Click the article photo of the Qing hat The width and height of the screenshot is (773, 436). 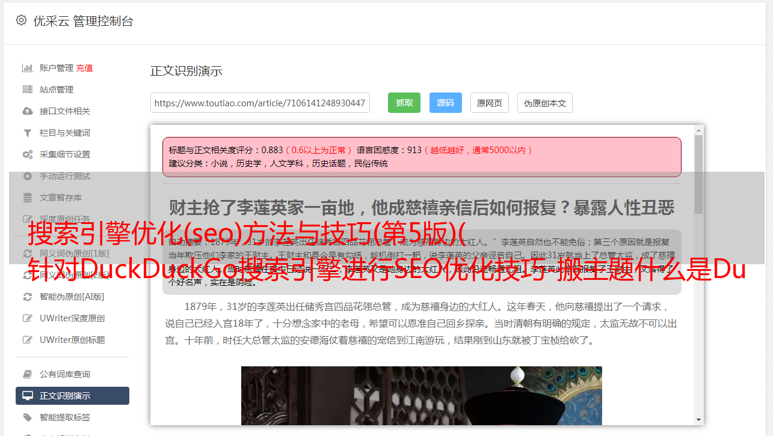(x=422, y=396)
